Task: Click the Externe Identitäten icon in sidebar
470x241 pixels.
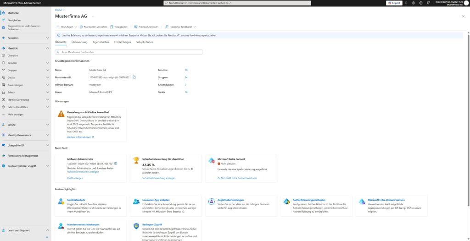Action: click(x=3, y=107)
